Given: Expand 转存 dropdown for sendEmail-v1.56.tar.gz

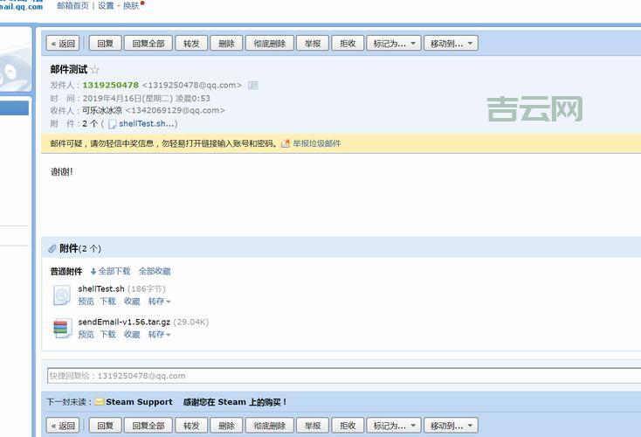Looking at the screenshot, I should [159, 335].
